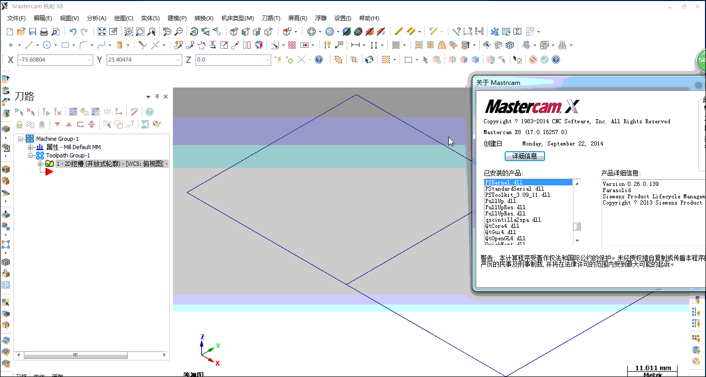
Task: Expand the 属性 - Mill Default MM node
Action: pos(31,147)
